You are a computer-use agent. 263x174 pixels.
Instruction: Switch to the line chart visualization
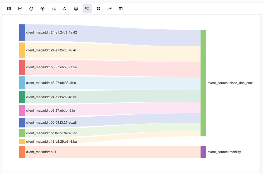(20, 9)
